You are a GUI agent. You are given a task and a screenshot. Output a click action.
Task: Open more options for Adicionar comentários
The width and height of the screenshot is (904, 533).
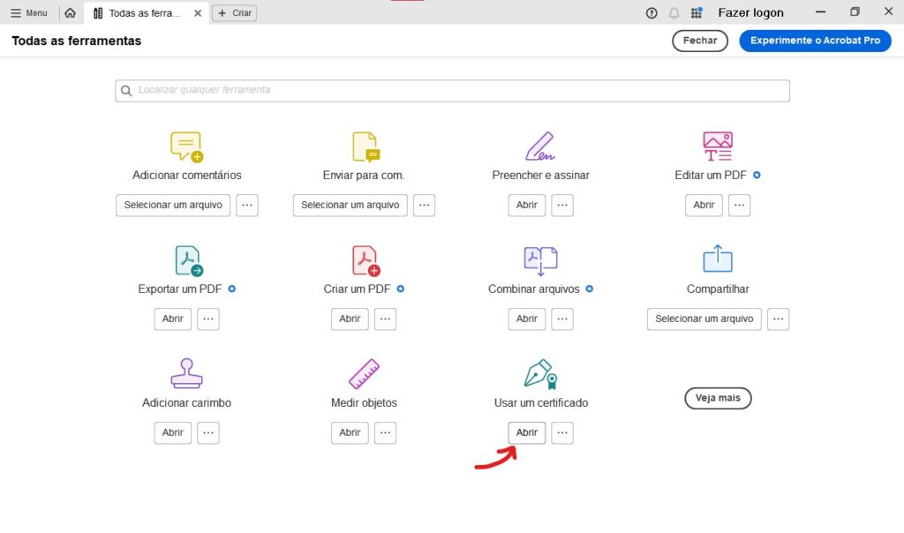(247, 205)
